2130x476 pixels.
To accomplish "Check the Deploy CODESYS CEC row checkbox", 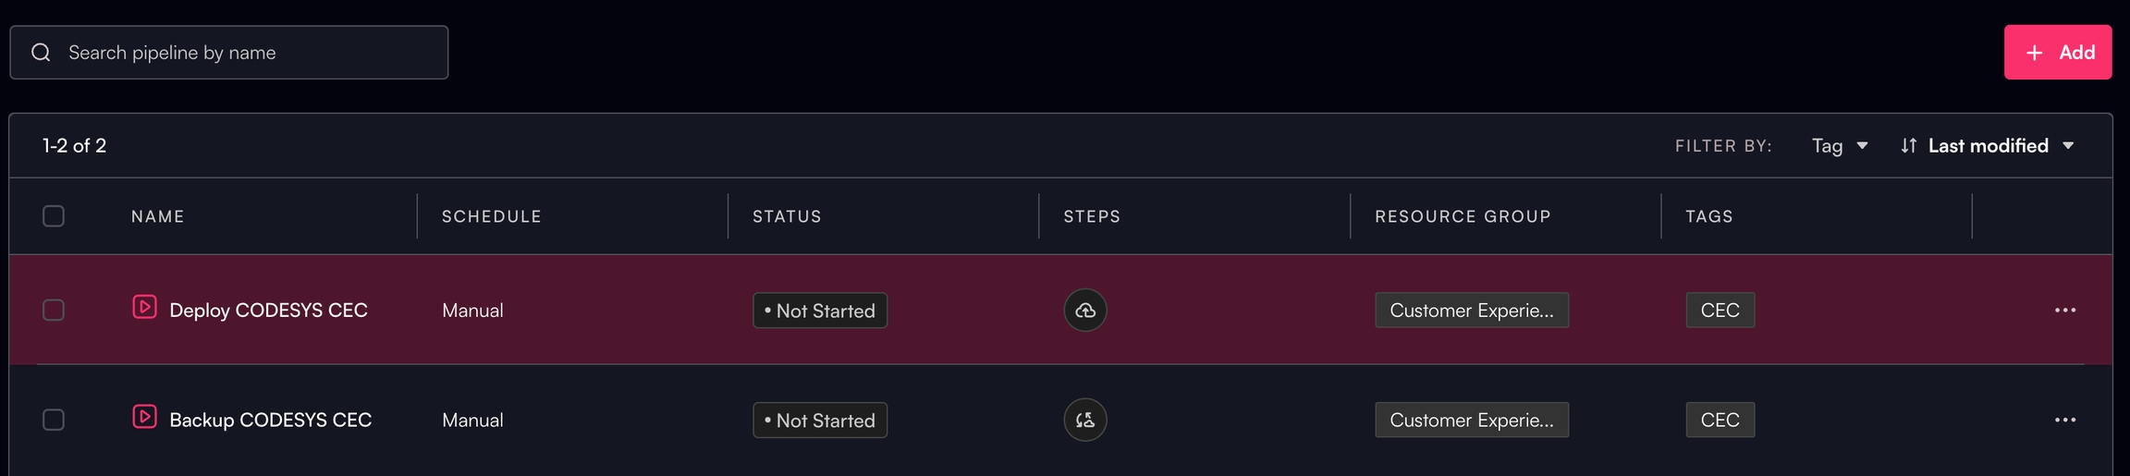I will pyautogui.click(x=54, y=311).
